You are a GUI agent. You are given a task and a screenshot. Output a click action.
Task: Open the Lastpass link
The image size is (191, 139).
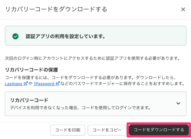(x=14, y=84)
